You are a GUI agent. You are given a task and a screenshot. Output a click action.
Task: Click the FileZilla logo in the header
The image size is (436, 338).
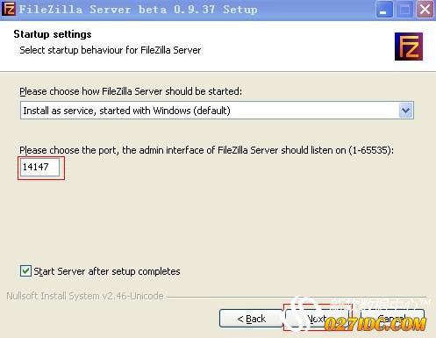[409, 47]
